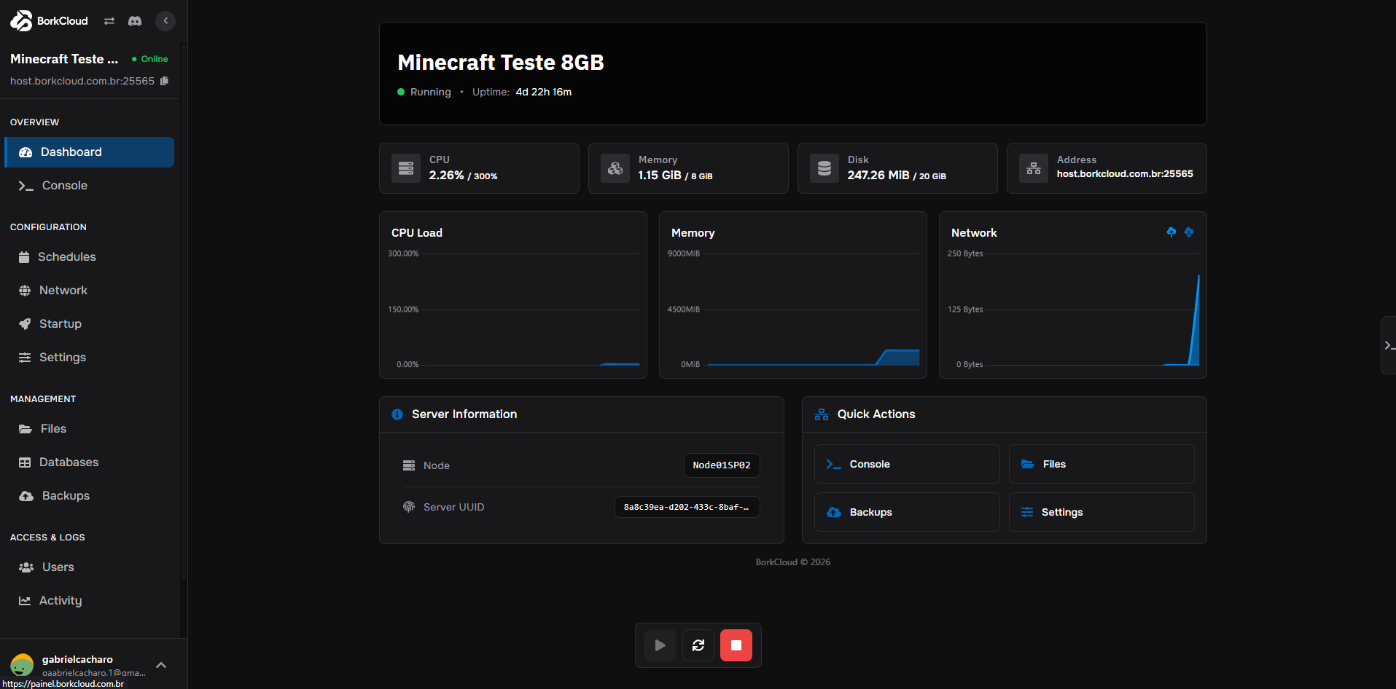Select the download icon on the Network chart
The image size is (1396, 689).
click(x=1189, y=232)
